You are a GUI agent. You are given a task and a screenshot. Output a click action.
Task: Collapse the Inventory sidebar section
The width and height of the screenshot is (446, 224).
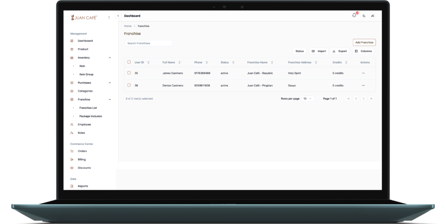109,57
